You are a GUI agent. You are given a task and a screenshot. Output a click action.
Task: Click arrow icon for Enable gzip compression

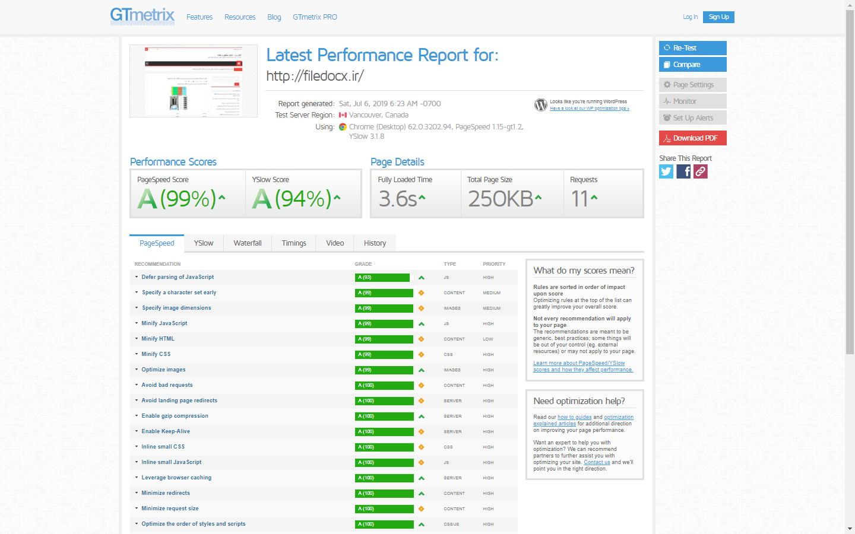point(422,417)
